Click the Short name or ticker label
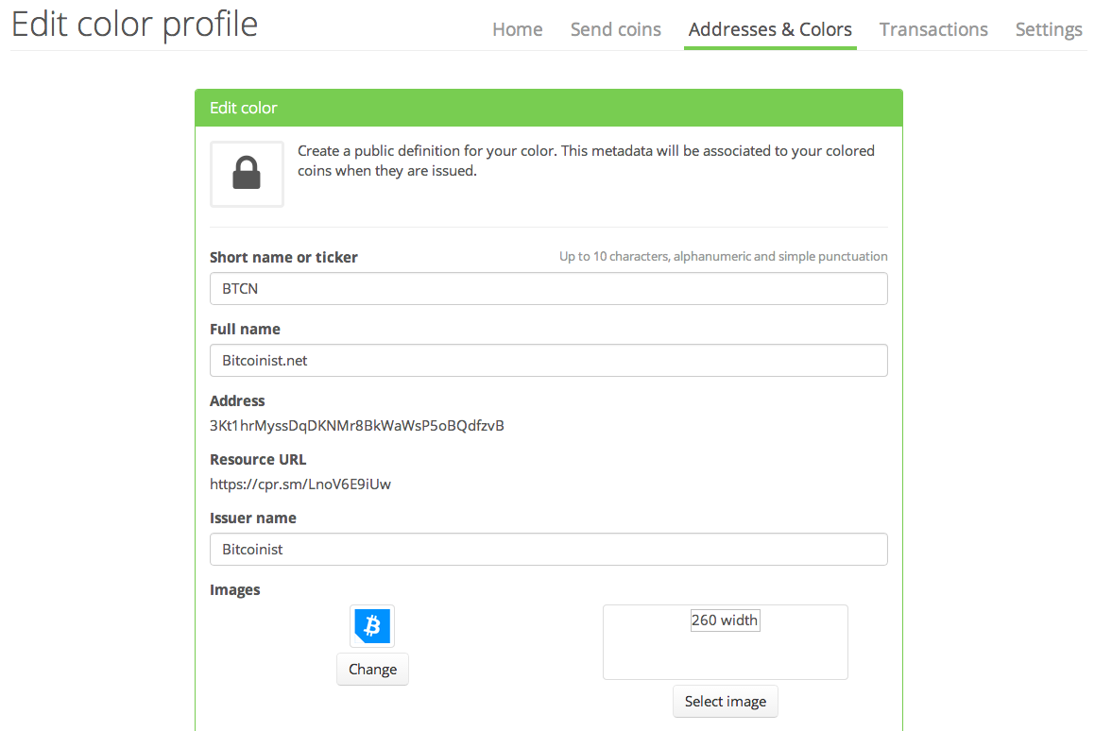This screenshot has width=1112, height=731. click(283, 257)
